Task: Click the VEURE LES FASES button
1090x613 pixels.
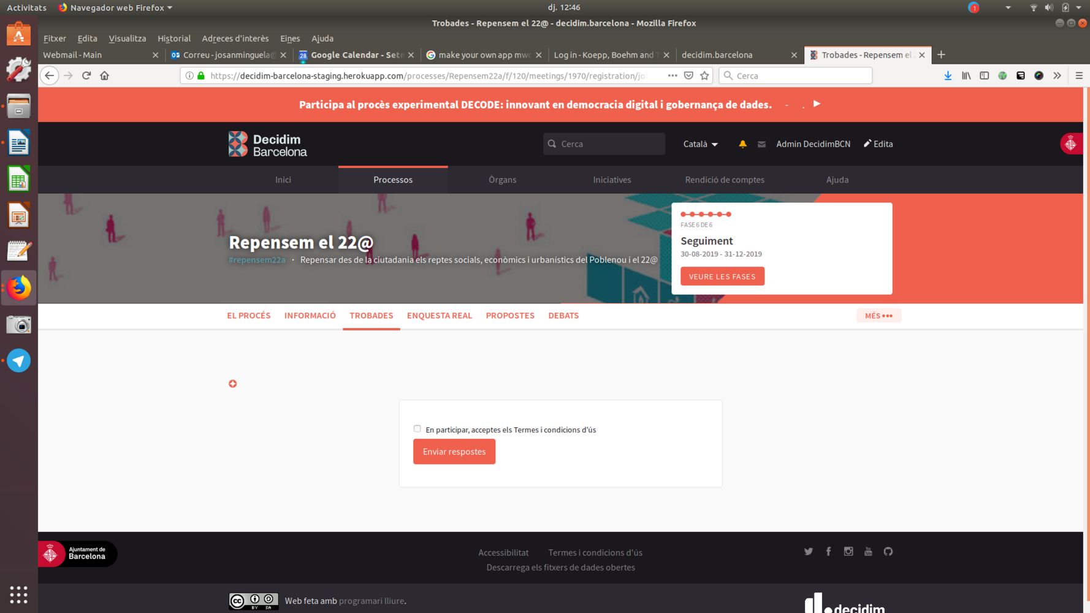Action: [722, 276]
